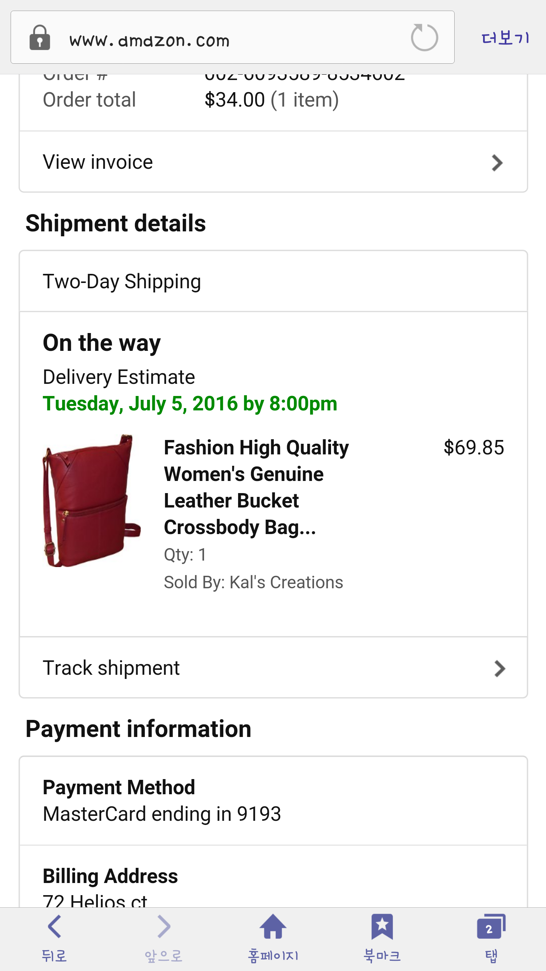Tap the page reload icon
Screen dimensions: 546x971
pyautogui.click(x=424, y=38)
